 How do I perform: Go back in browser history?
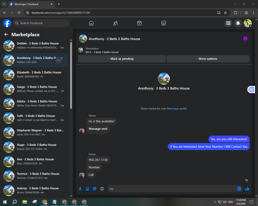5,13
